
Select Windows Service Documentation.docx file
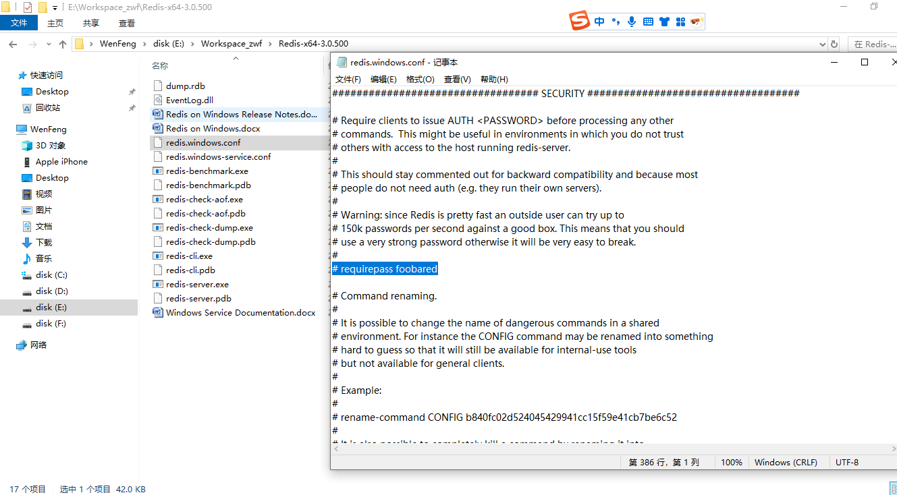[241, 313]
